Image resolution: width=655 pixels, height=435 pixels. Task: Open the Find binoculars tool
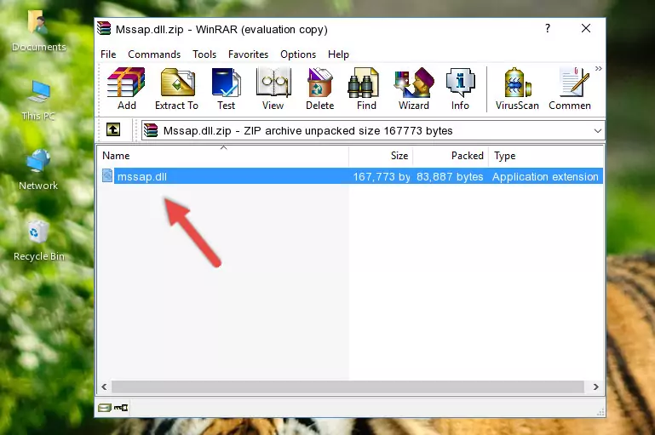click(366, 89)
